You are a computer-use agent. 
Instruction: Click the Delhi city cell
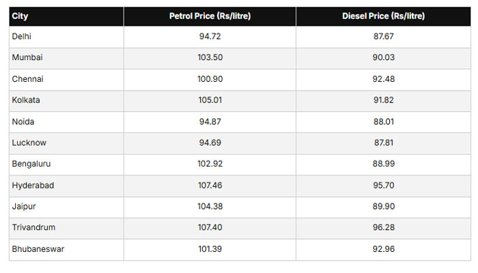click(22, 37)
